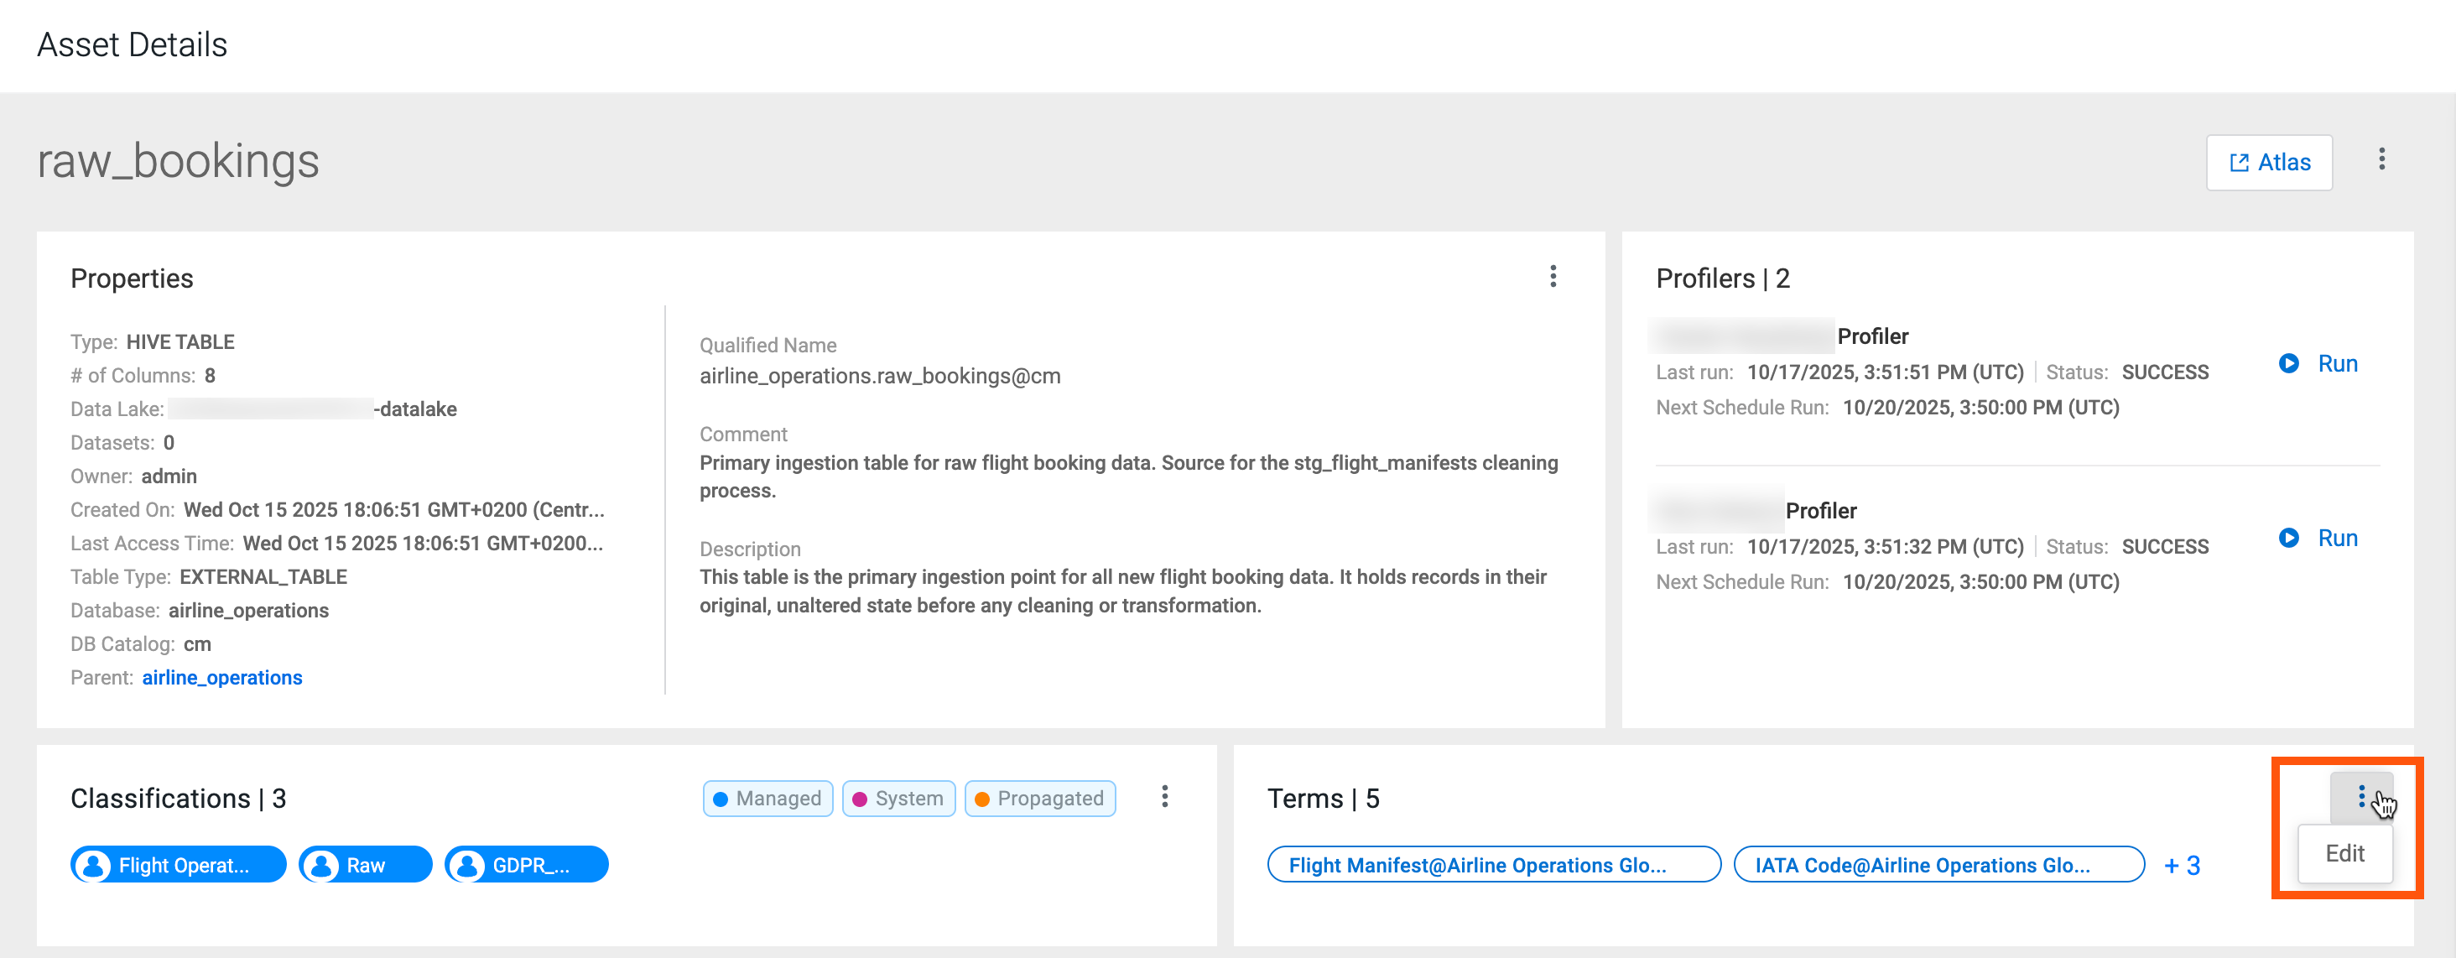Click the Flight Operat... classification tag

click(179, 866)
